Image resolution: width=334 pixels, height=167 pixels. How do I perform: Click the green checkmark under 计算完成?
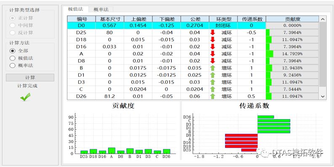25,97
